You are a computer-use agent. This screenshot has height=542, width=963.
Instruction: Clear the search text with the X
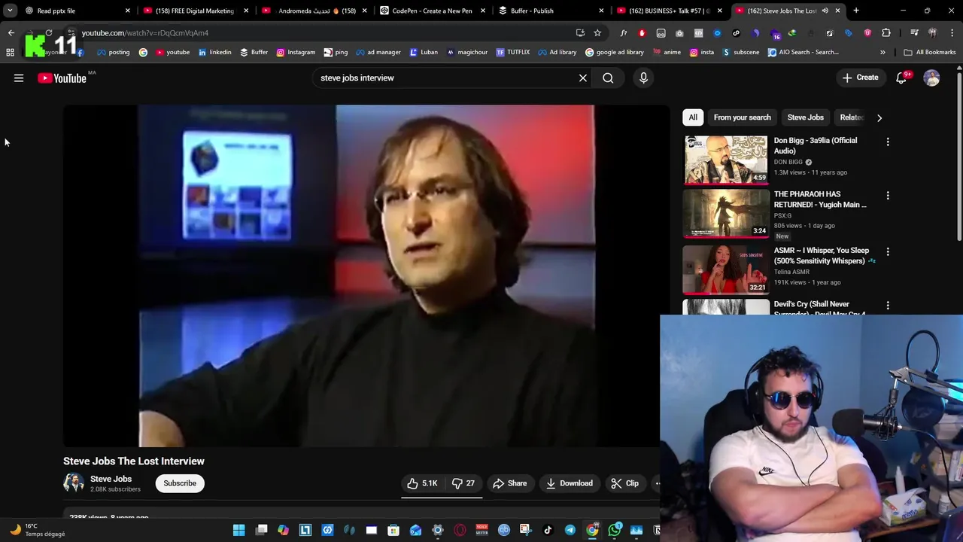point(582,78)
